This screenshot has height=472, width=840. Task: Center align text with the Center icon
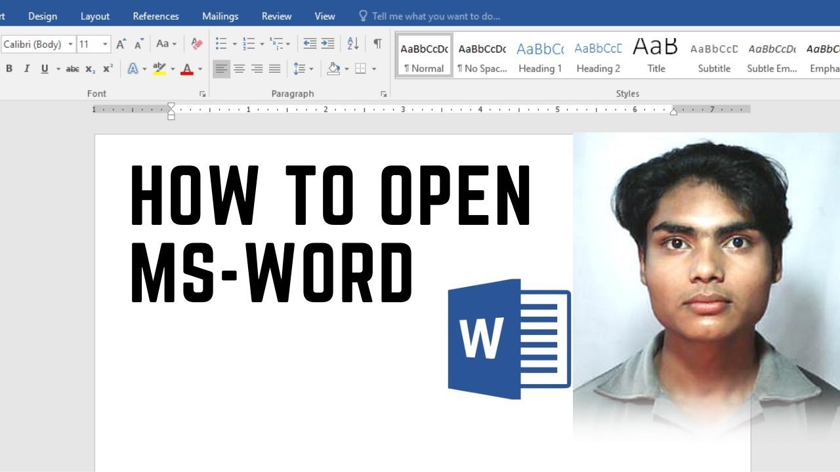[240, 69]
